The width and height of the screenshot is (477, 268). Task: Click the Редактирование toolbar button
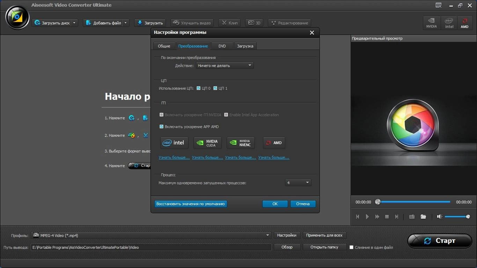pyautogui.click(x=289, y=23)
